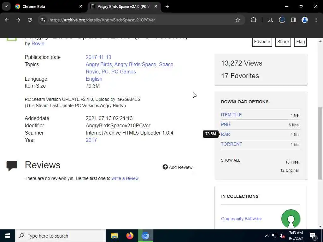This screenshot has width=323, height=242.
Task: Reload the archive.org page
Action: 30,20
